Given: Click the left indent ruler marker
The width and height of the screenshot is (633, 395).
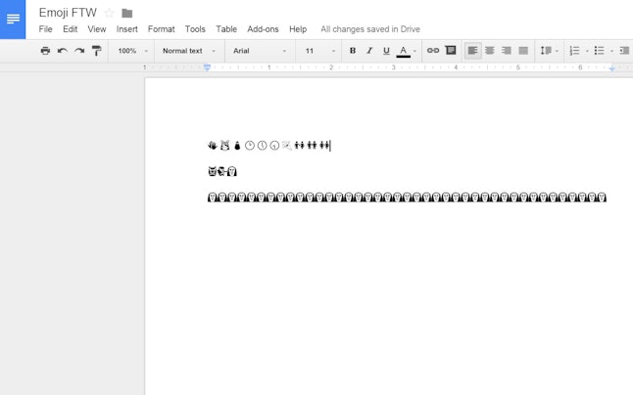Looking at the screenshot, I should pyautogui.click(x=207, y=67).
